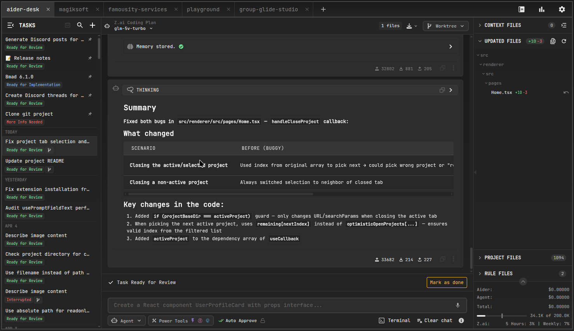Open the usage dashboard bar chart icon
Screen dimensions: 574x331
click(x=542, y=9)
